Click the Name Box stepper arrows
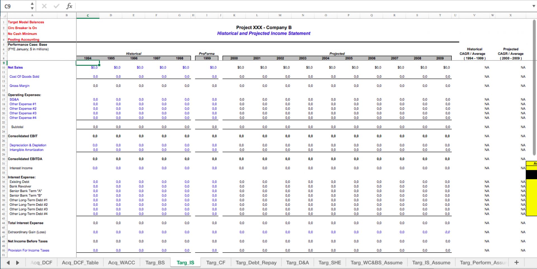Viewport: 537px width, 269px height. pos(32,6)
